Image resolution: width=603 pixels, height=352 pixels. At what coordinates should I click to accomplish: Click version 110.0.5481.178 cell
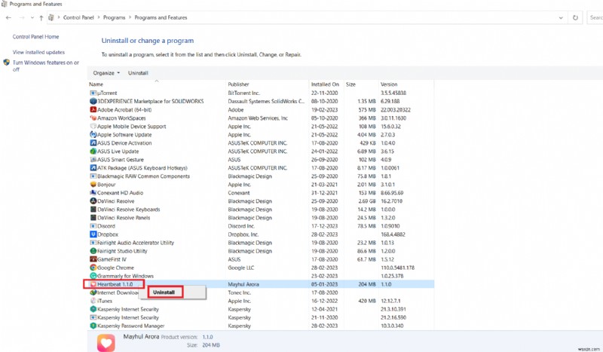click(x=397, y=268)
